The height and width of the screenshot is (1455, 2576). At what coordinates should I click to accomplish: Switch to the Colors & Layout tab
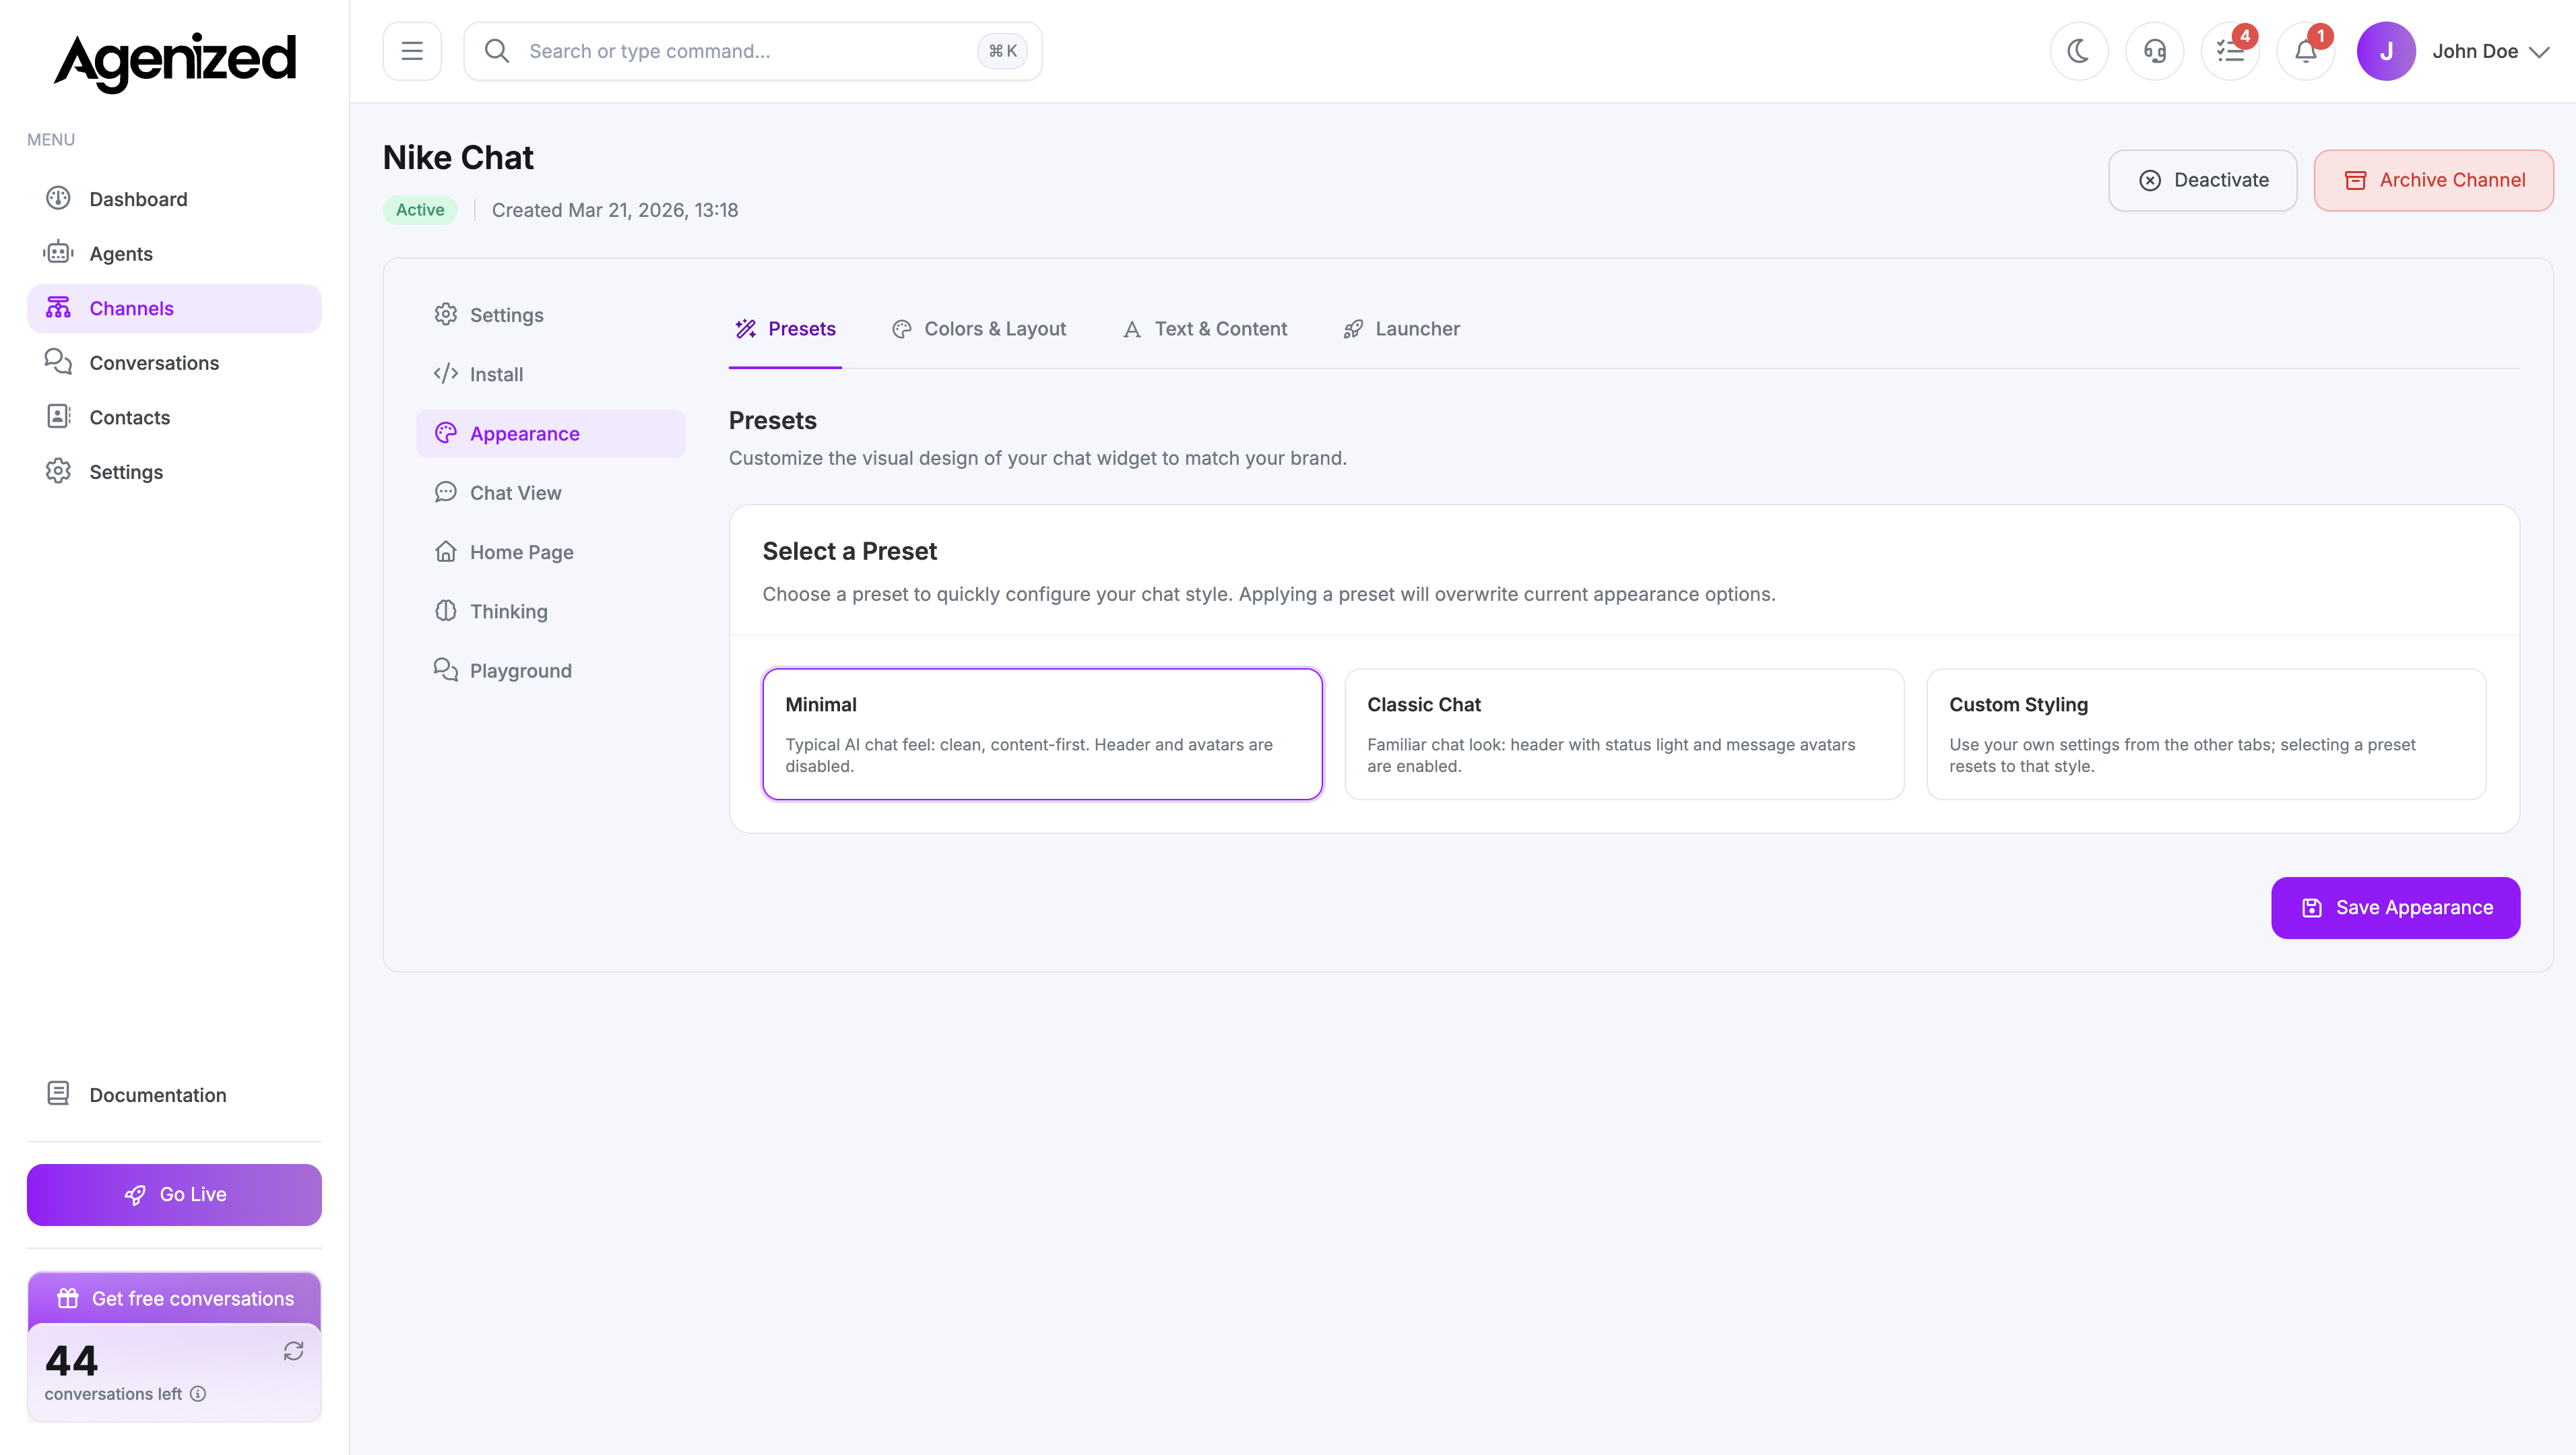tap(979, 329)
